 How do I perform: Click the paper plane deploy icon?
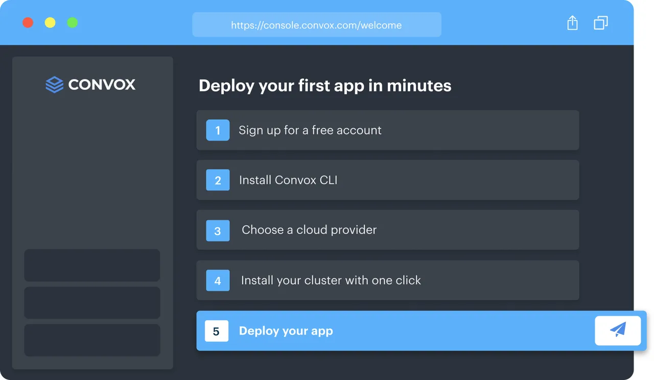[618, 331]
